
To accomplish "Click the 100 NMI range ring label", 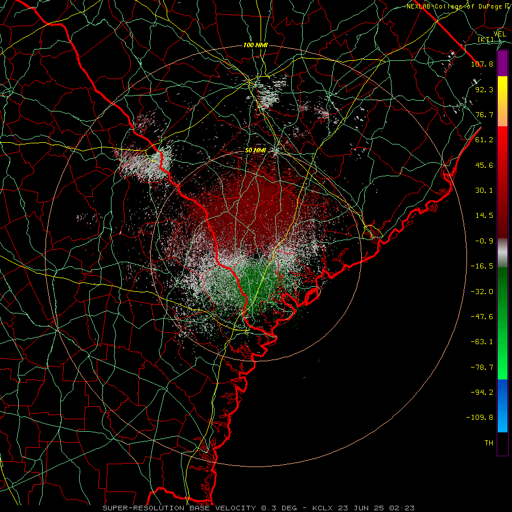I will coord(255,45).
